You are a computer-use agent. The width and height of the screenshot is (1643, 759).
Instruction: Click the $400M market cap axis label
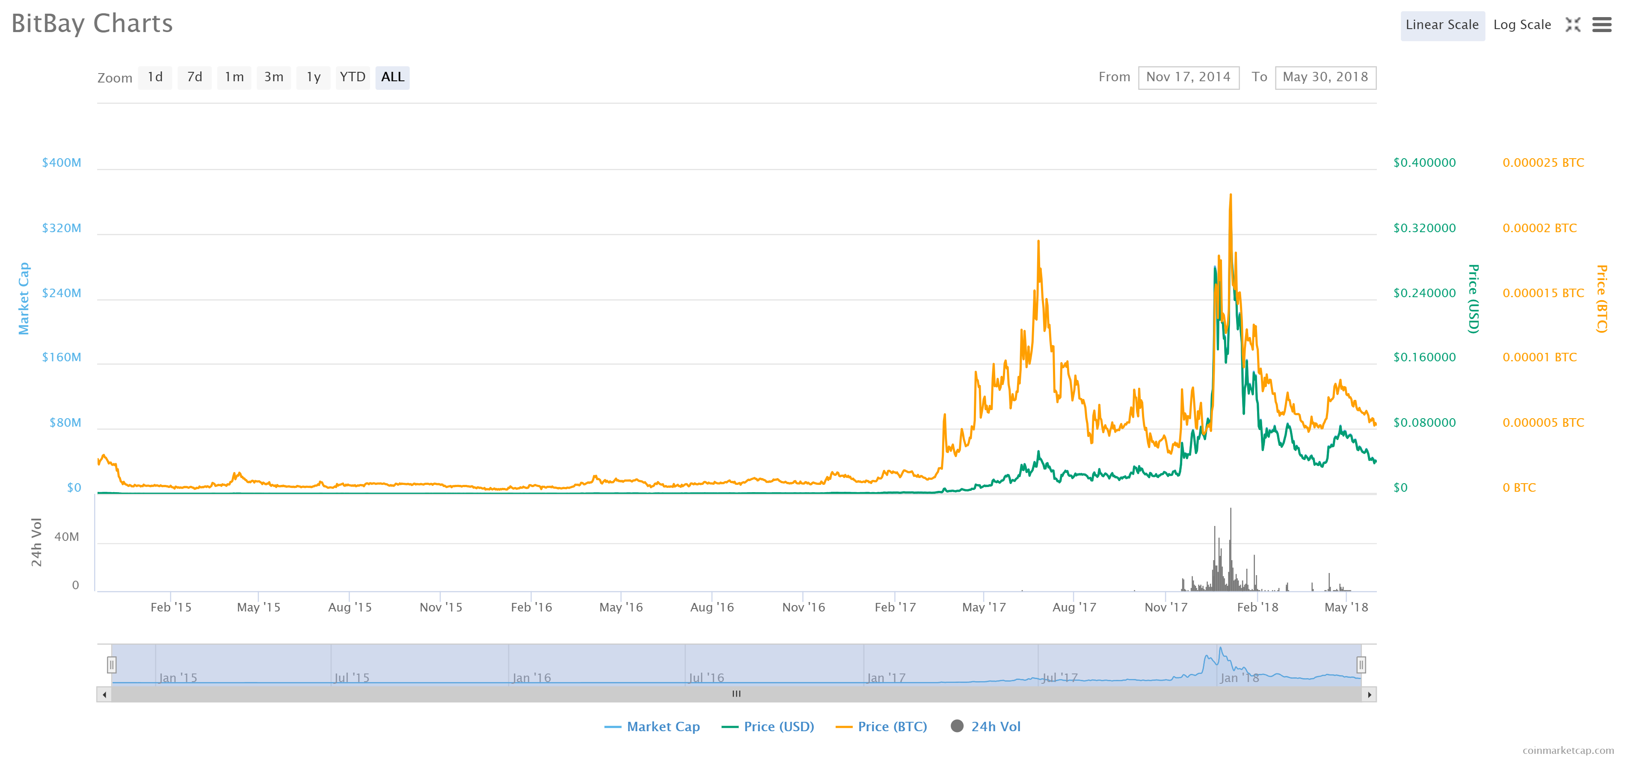(x=61, y=162)
